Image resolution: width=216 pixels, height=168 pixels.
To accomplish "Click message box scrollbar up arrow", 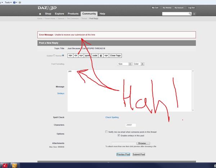I will (193, 71).
